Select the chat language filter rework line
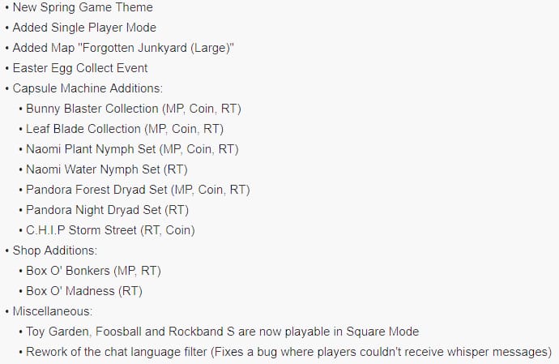Image resolution: width=559 pixels, height=364 pixels. [289, 352]
